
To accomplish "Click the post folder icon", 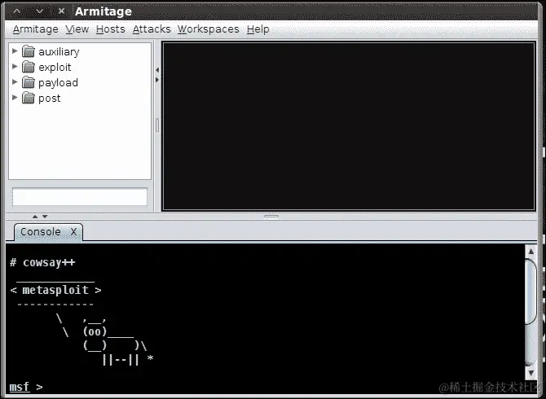I will (29, 98).
